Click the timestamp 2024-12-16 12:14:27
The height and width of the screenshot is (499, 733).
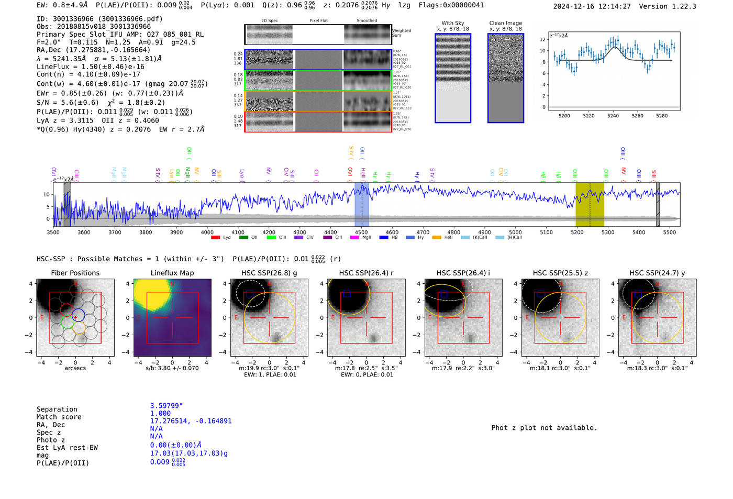coord(592,6)
